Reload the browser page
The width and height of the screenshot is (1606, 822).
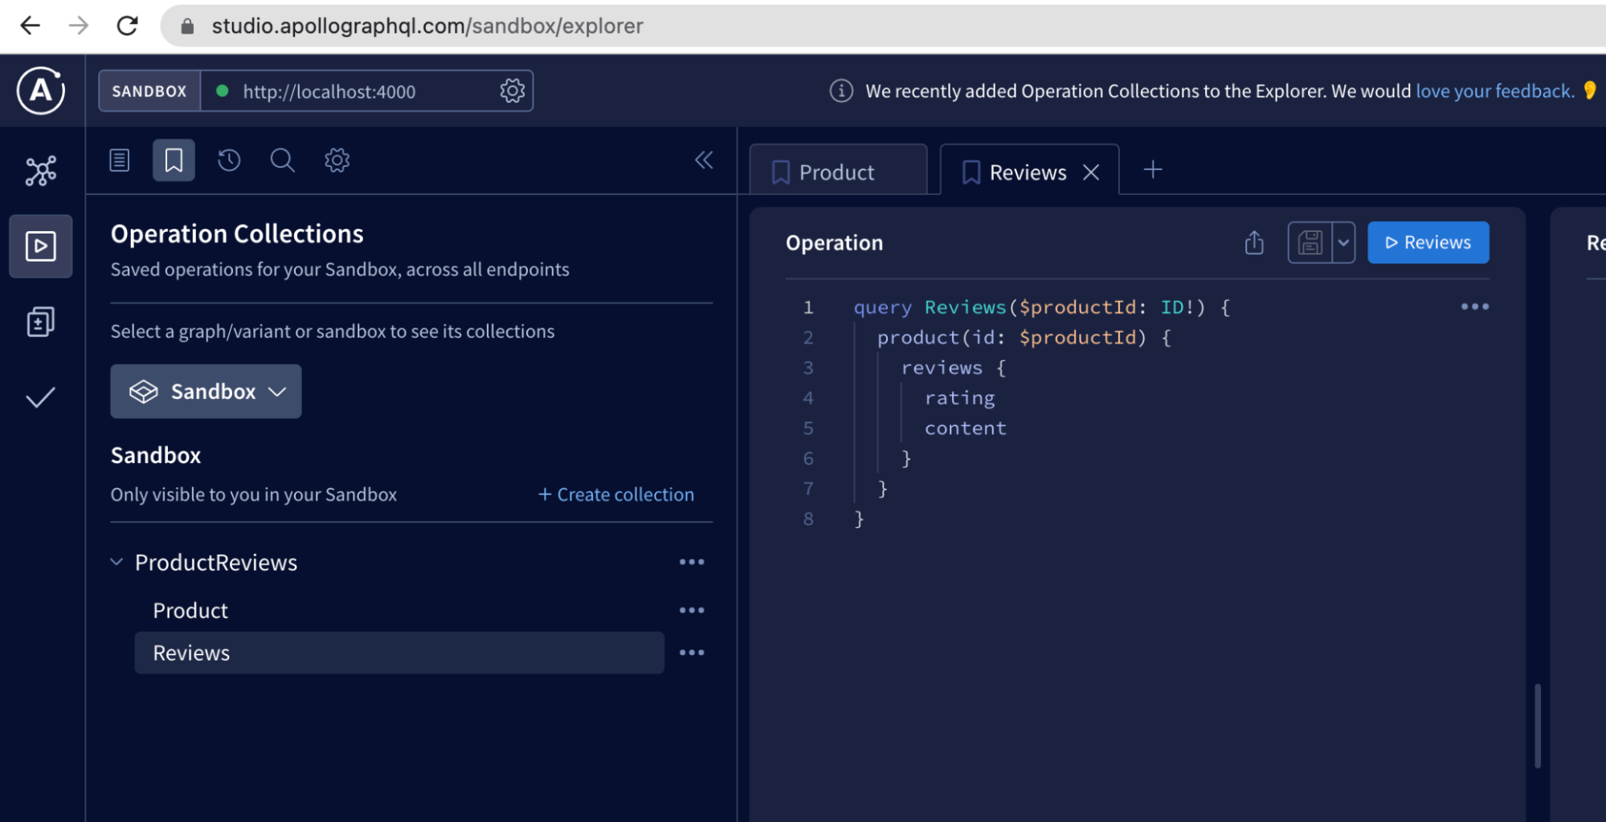tap(127, 26)
